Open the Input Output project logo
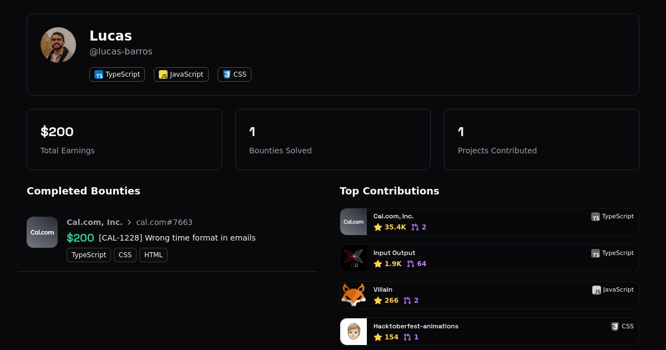 (x=354, y=258)
